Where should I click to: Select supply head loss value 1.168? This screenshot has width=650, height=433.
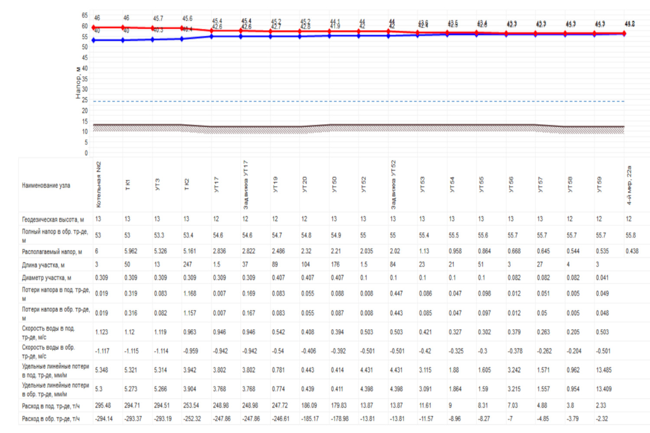pos(190,294)
